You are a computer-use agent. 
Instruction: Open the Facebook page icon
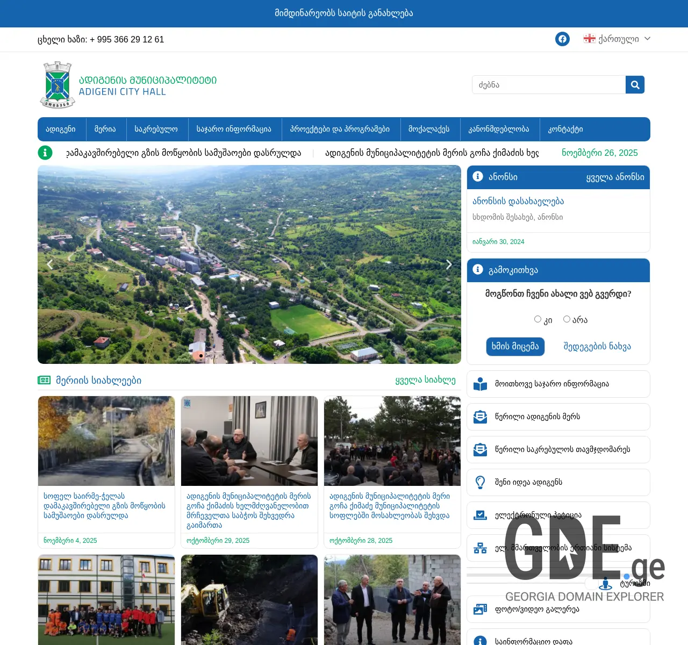[x=562, y=39]
